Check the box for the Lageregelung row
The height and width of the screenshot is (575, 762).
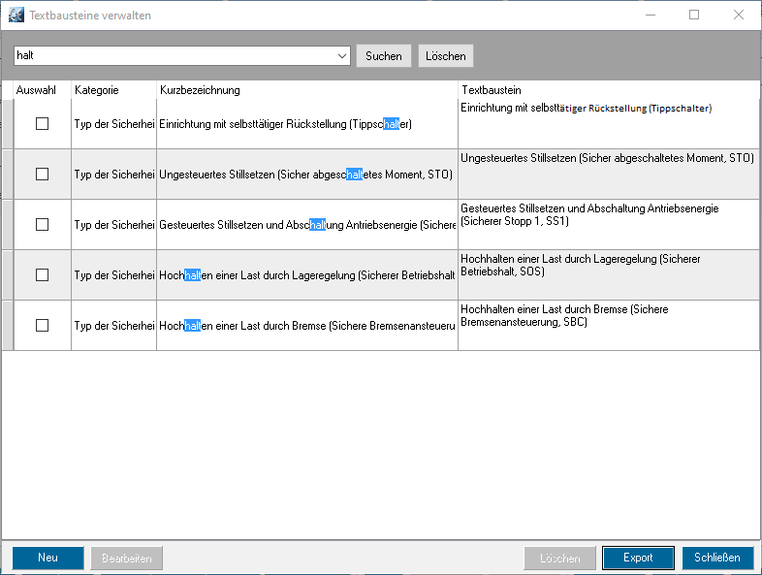pyautogui.click(x=42, y=275)
